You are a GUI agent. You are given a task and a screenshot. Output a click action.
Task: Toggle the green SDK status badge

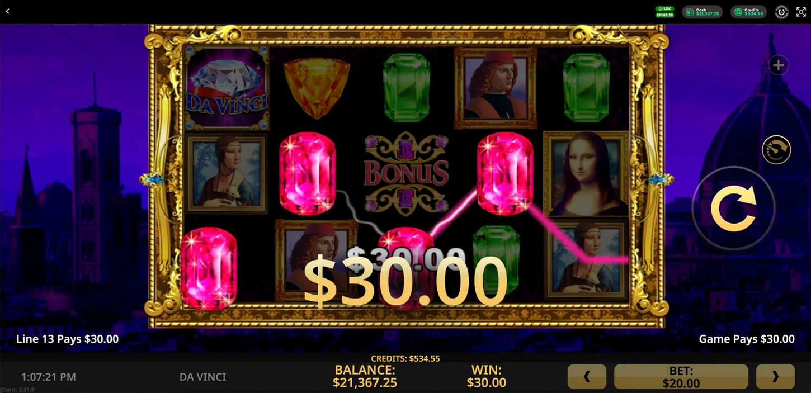click(665, 8)
